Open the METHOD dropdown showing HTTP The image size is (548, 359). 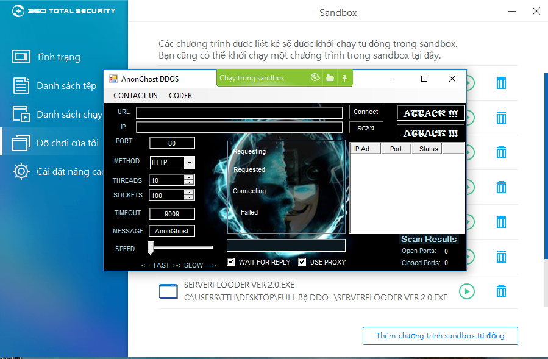point(190,163)
